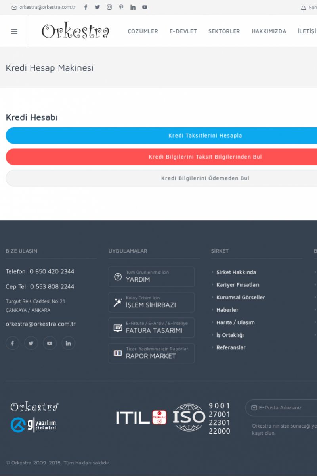317x476 pixels.
Task: Click Telefon: 0 850 420 2344
Action: pos(40,272)
